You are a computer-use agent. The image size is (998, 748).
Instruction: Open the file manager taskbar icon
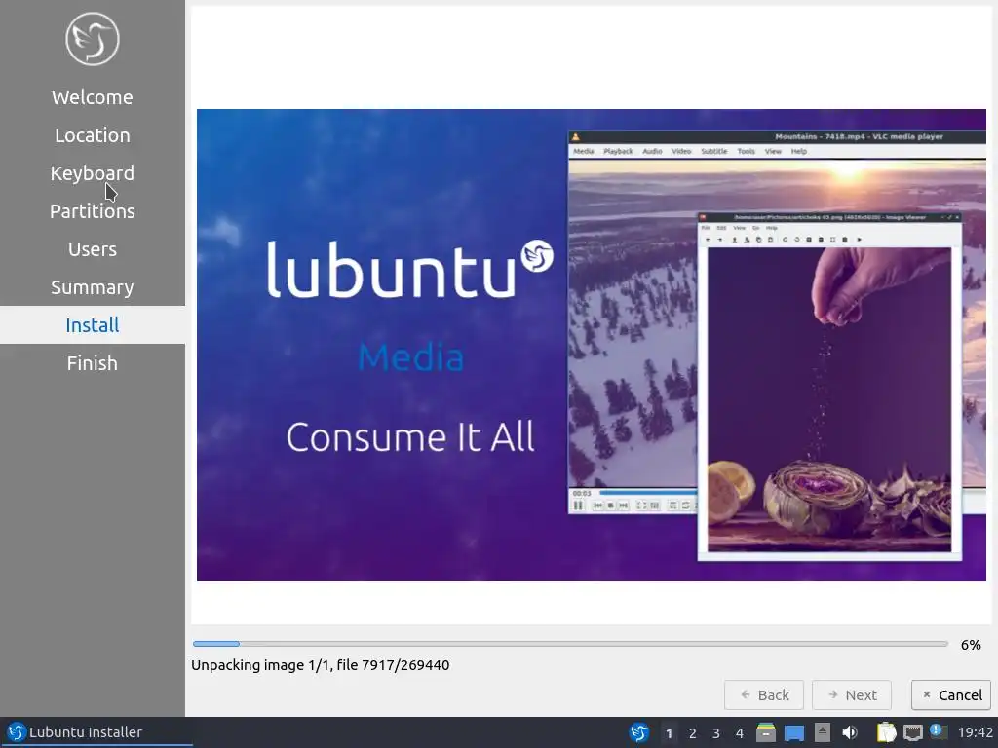click(x=766, y=732)
